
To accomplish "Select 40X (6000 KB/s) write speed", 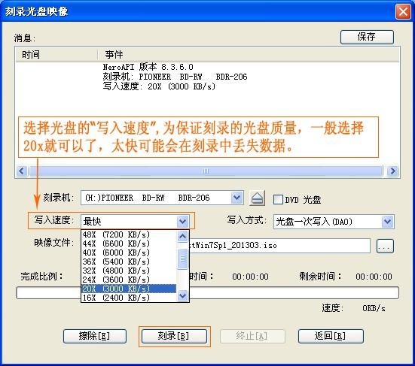I will (x=129, y=253).
